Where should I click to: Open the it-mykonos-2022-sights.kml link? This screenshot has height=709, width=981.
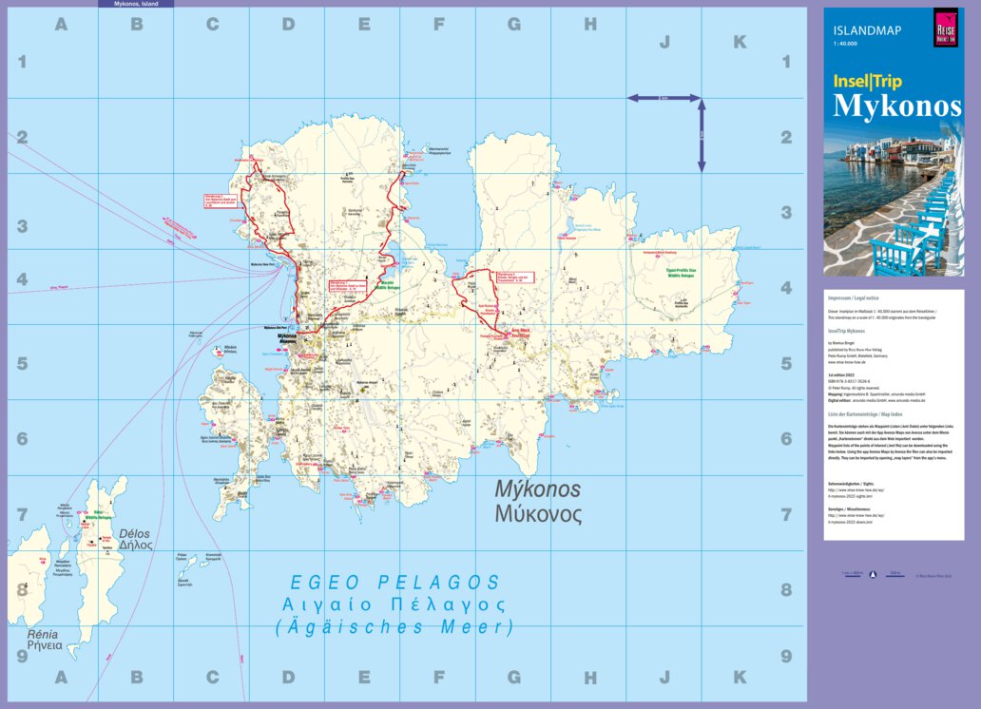click(x=853, y=497)
